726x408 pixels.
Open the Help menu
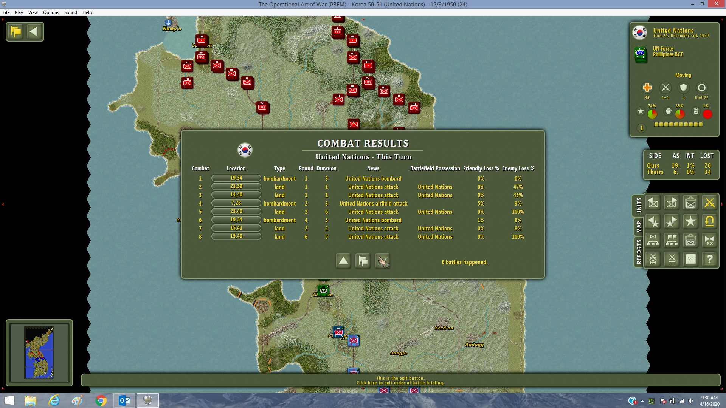[87, 12]
